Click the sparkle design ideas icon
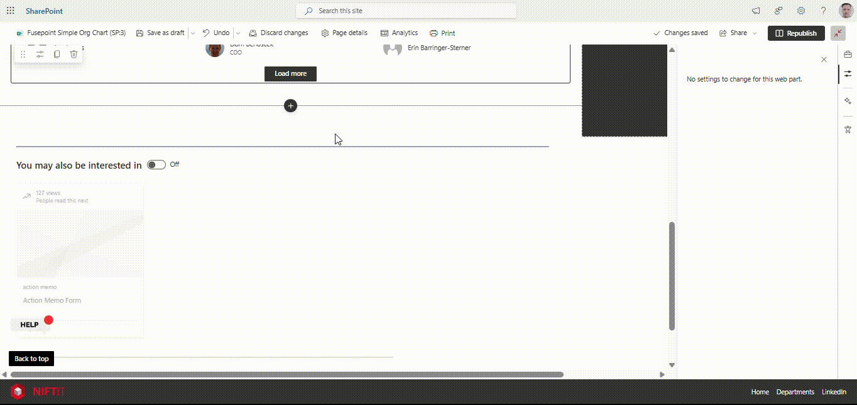The image size is (857, 405). pyautogui.click(x=848, y=101)
